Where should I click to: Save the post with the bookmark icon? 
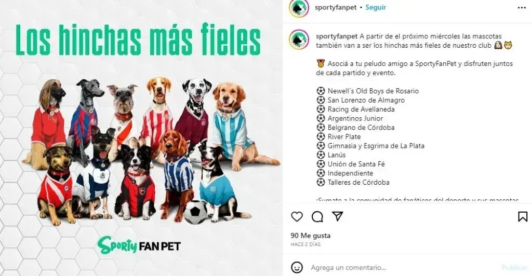pyautogui.click(x=523, y=217)
